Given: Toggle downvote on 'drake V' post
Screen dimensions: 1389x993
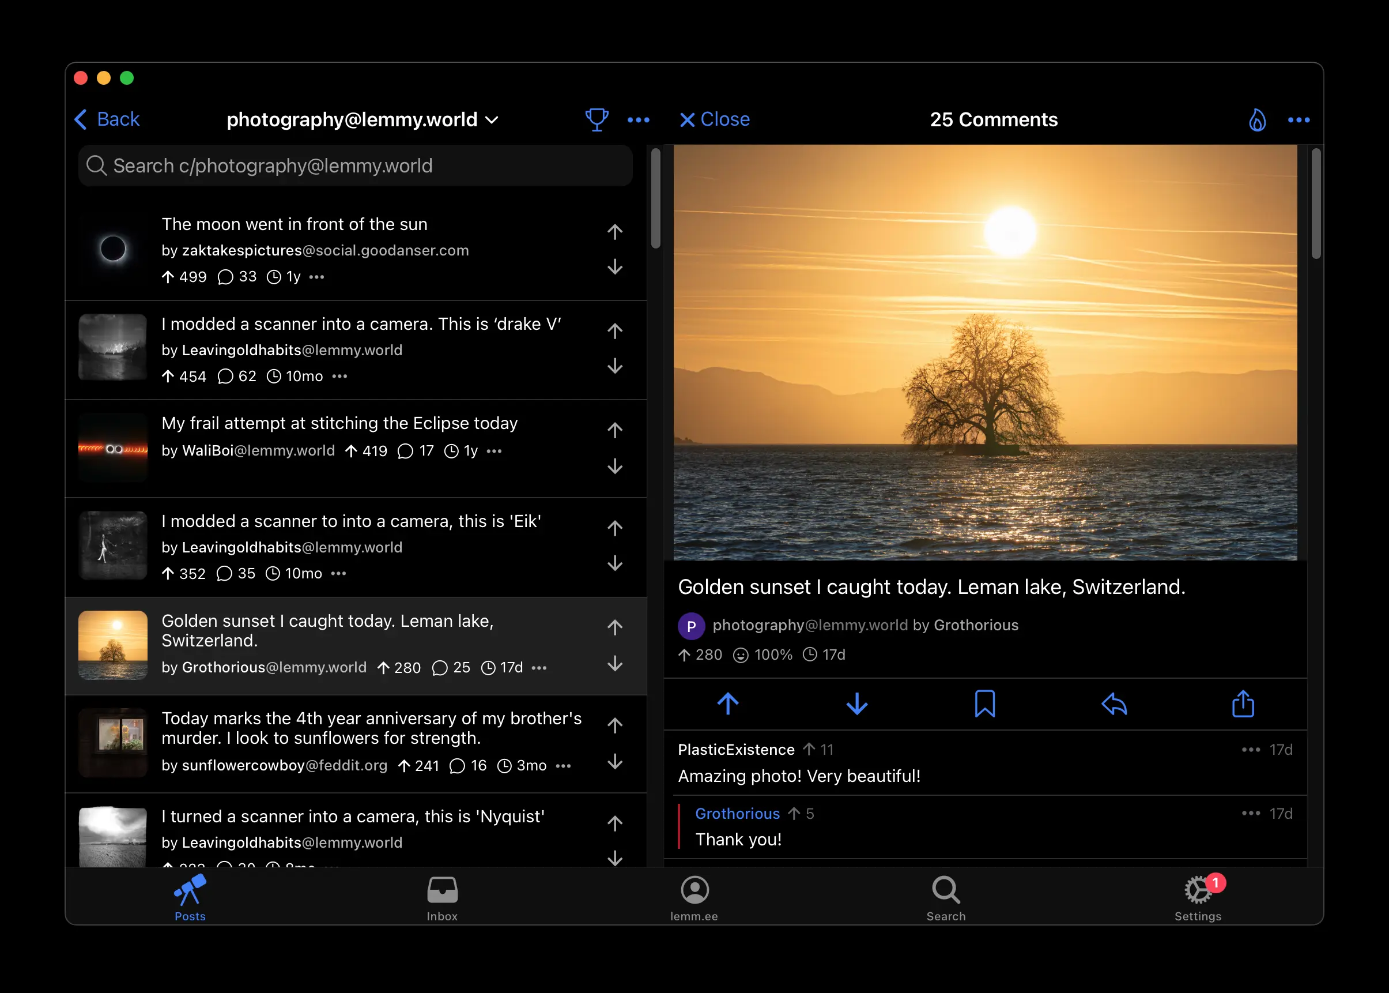Looking at the screenshot, I should [x=615, y=366].
